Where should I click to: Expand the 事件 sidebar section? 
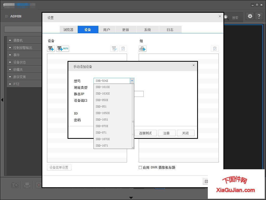click(x=24, y=55)
